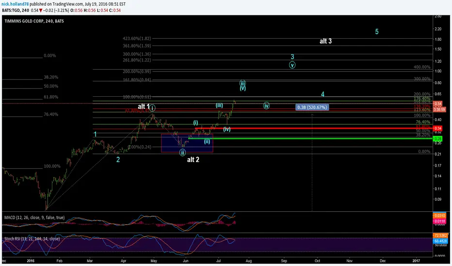The height and width of the screenshot is (266, 452).
Task: Select the '(v)' subwave label
Action: tap(242, 89)
